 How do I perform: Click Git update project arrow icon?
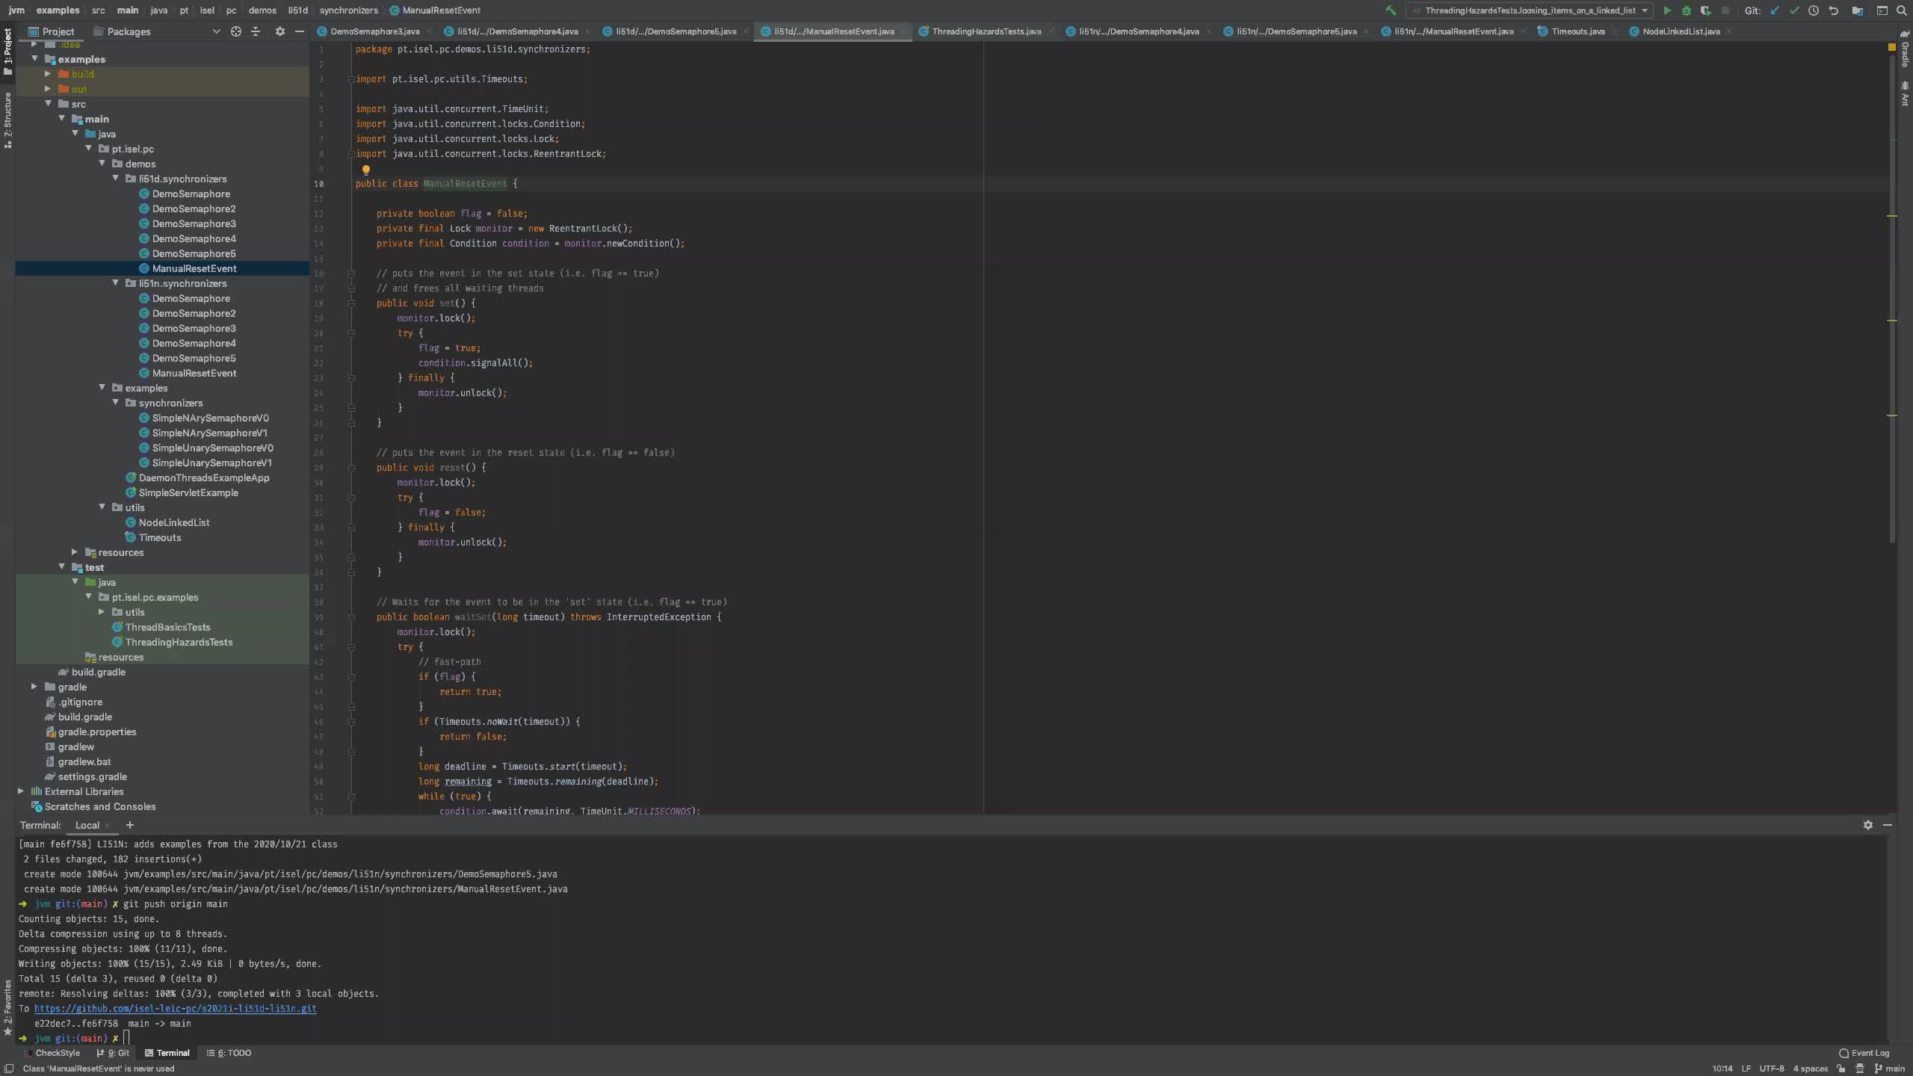(x=1775, y=10)
